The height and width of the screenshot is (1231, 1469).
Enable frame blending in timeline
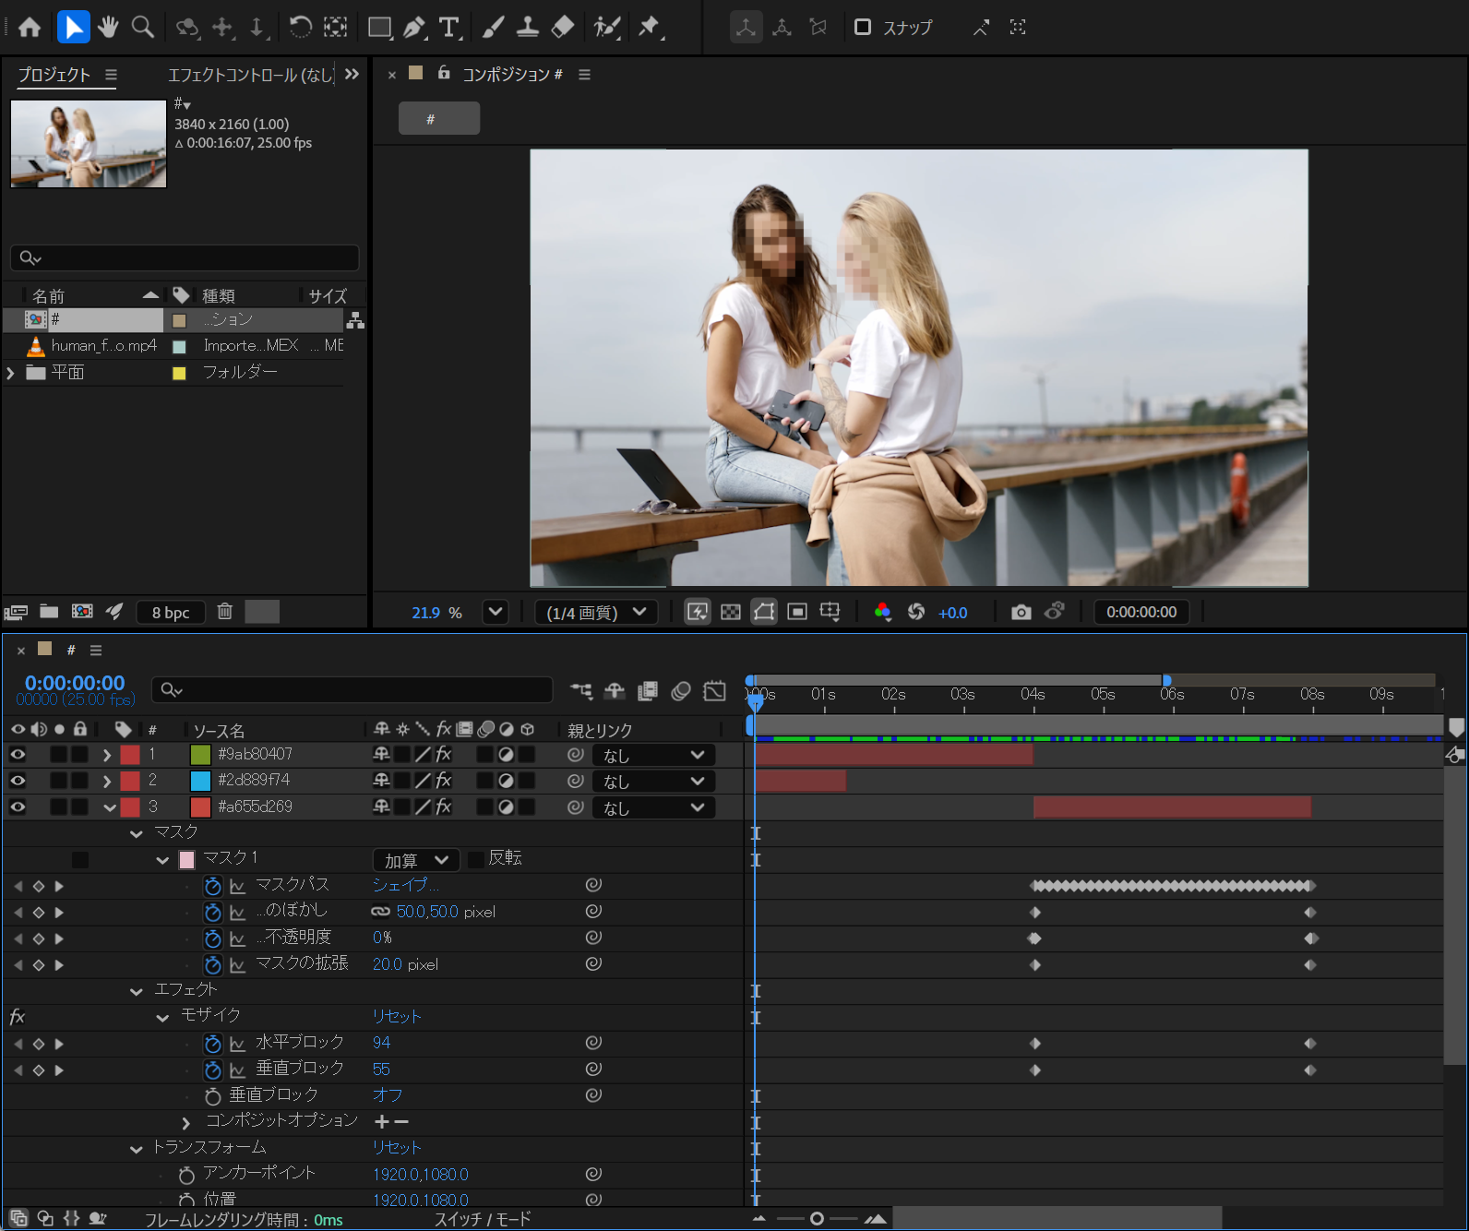point(648,691)
